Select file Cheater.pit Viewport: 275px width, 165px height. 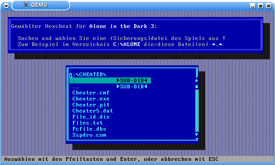91,105
